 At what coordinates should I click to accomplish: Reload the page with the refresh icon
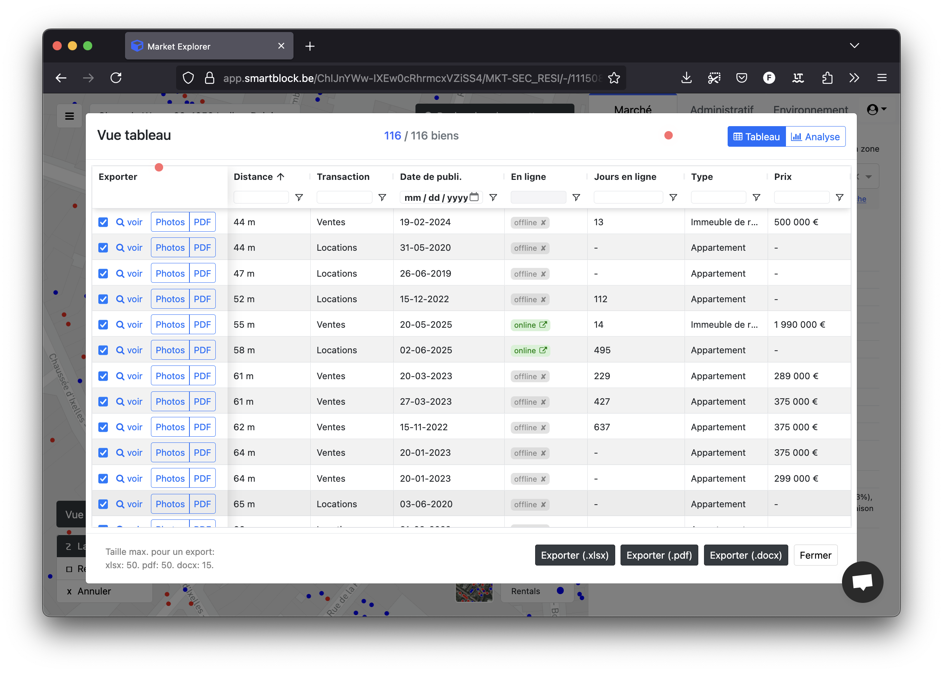point(116,77)
